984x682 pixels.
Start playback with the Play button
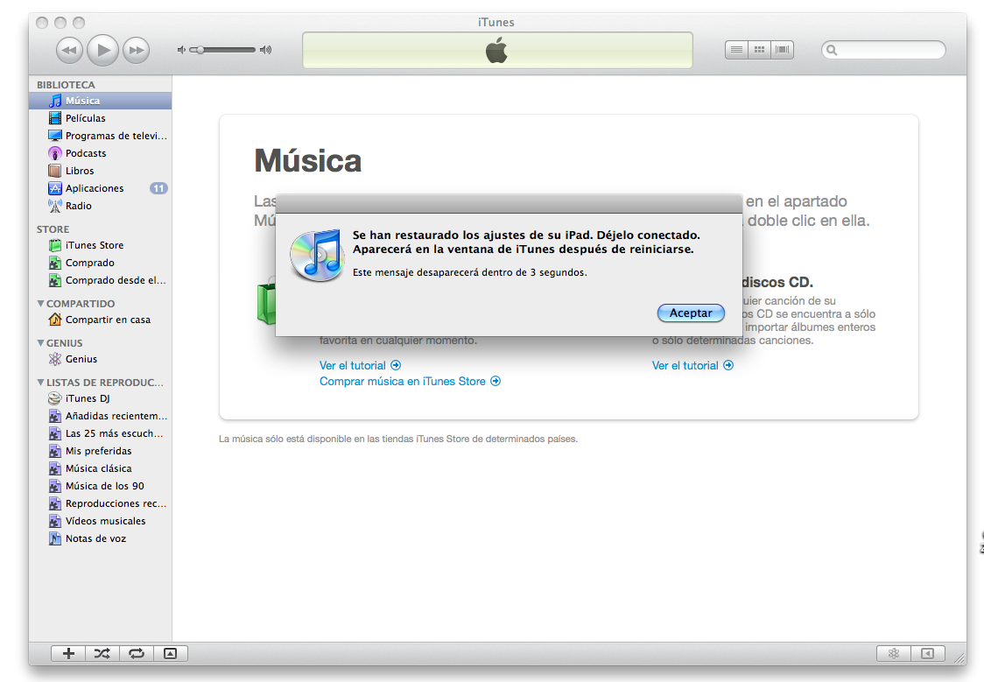(x=103, y=50)
